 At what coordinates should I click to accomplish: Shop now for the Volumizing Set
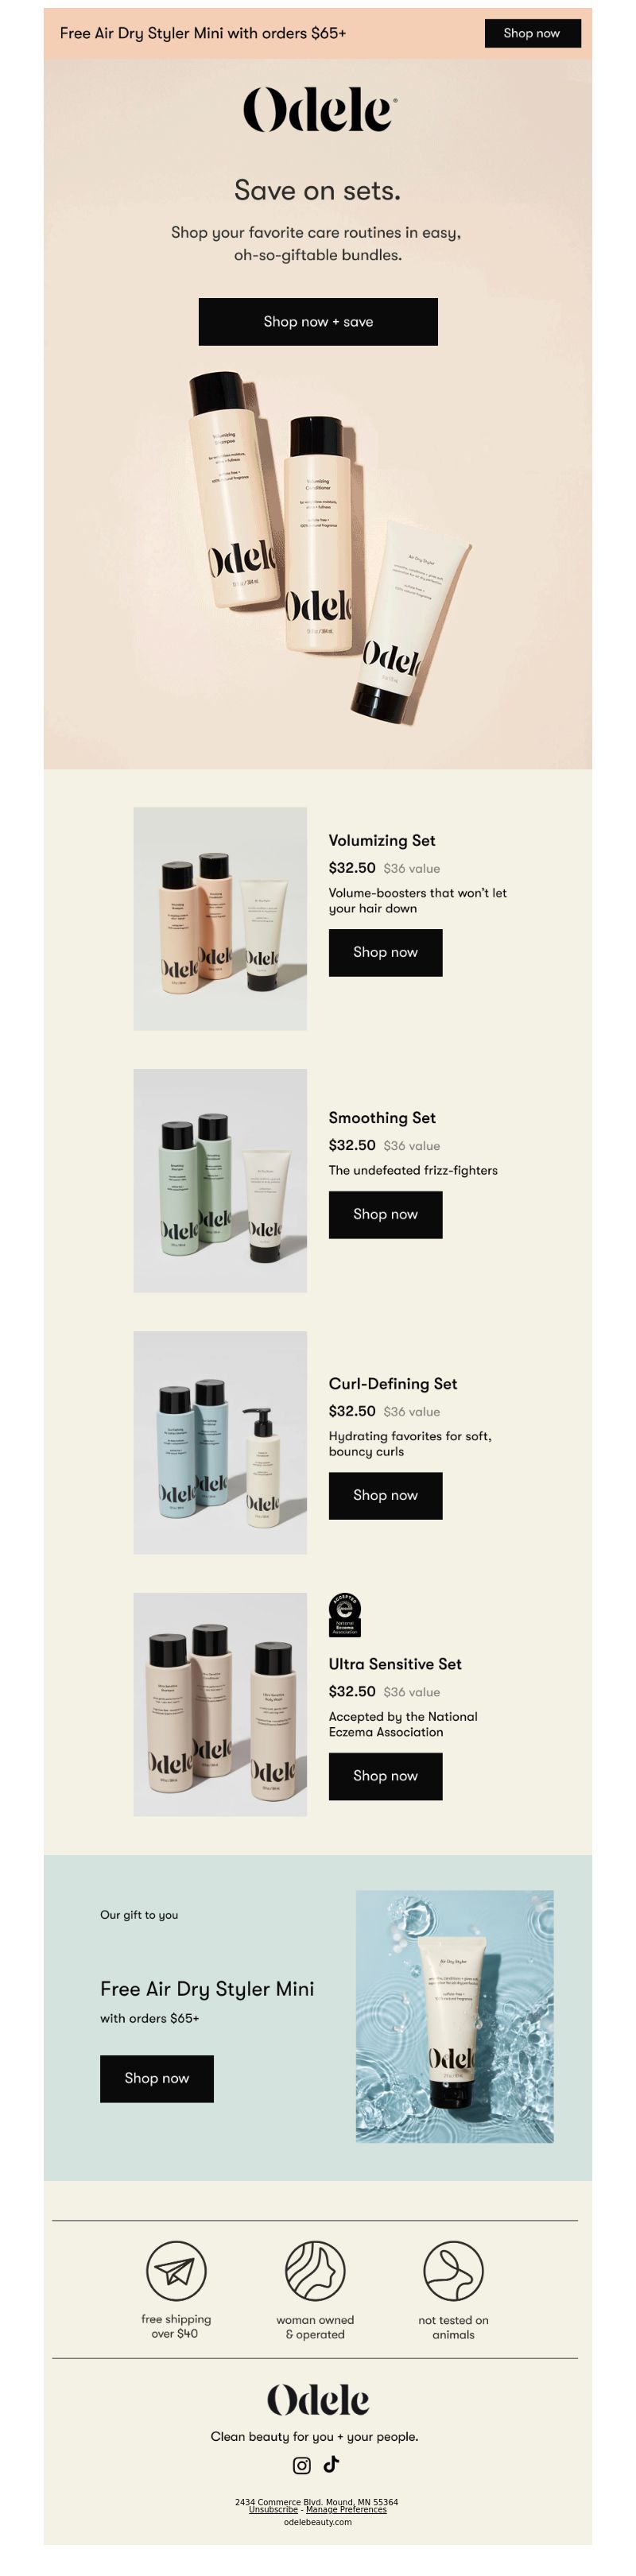[386, 953]
